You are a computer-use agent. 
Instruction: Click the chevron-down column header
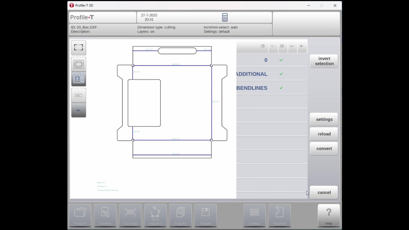point(272,46)
